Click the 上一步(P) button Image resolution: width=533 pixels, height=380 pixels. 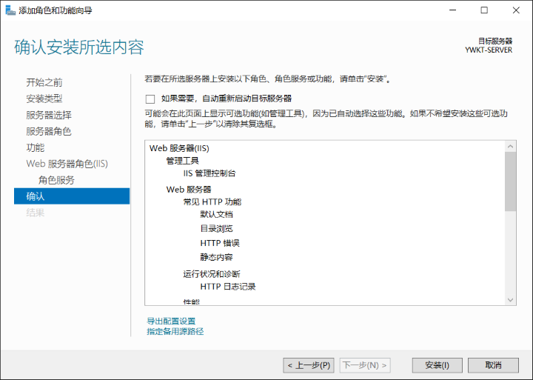[309, 365]
